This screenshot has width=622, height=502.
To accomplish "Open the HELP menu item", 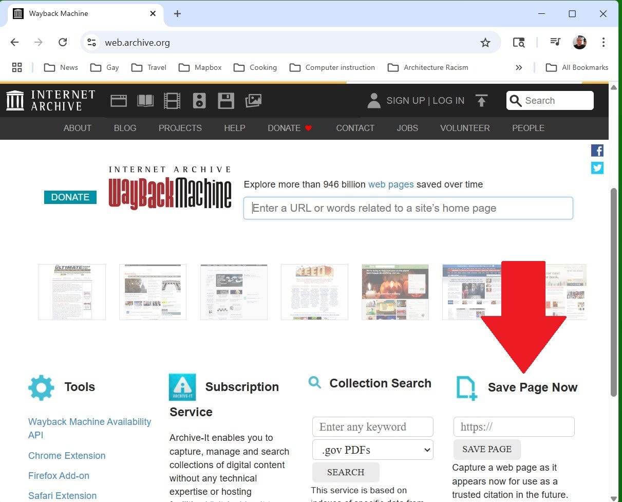I will pos(235,128).
